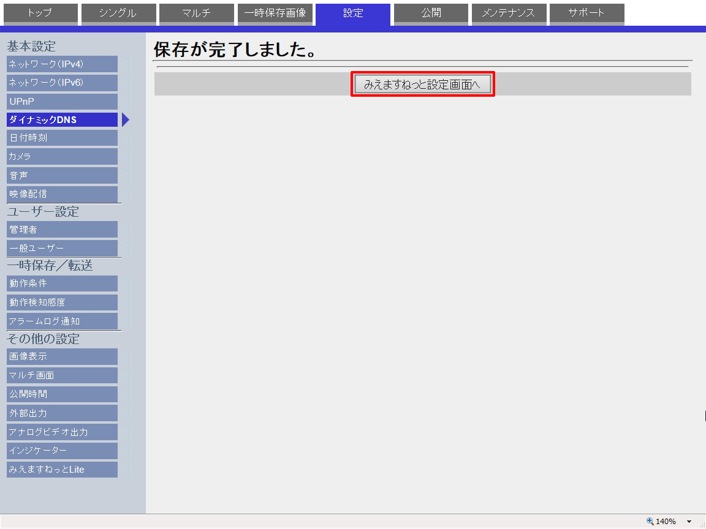Open 動作検知感度 settings
This screenshot has height=529, width=706.
(x=62, y=302)
